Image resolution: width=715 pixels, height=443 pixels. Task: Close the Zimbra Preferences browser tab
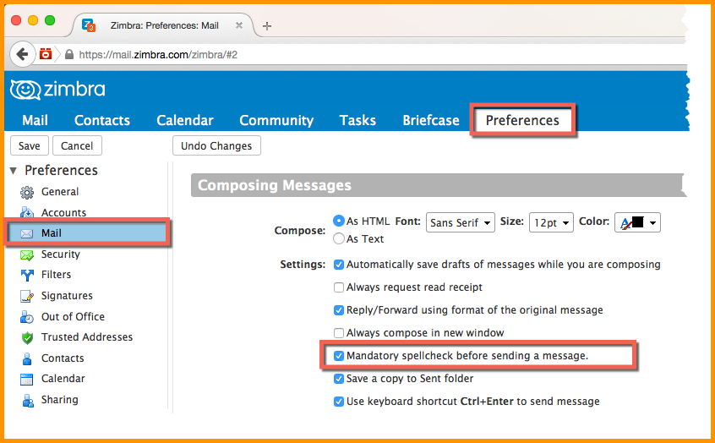238,25
